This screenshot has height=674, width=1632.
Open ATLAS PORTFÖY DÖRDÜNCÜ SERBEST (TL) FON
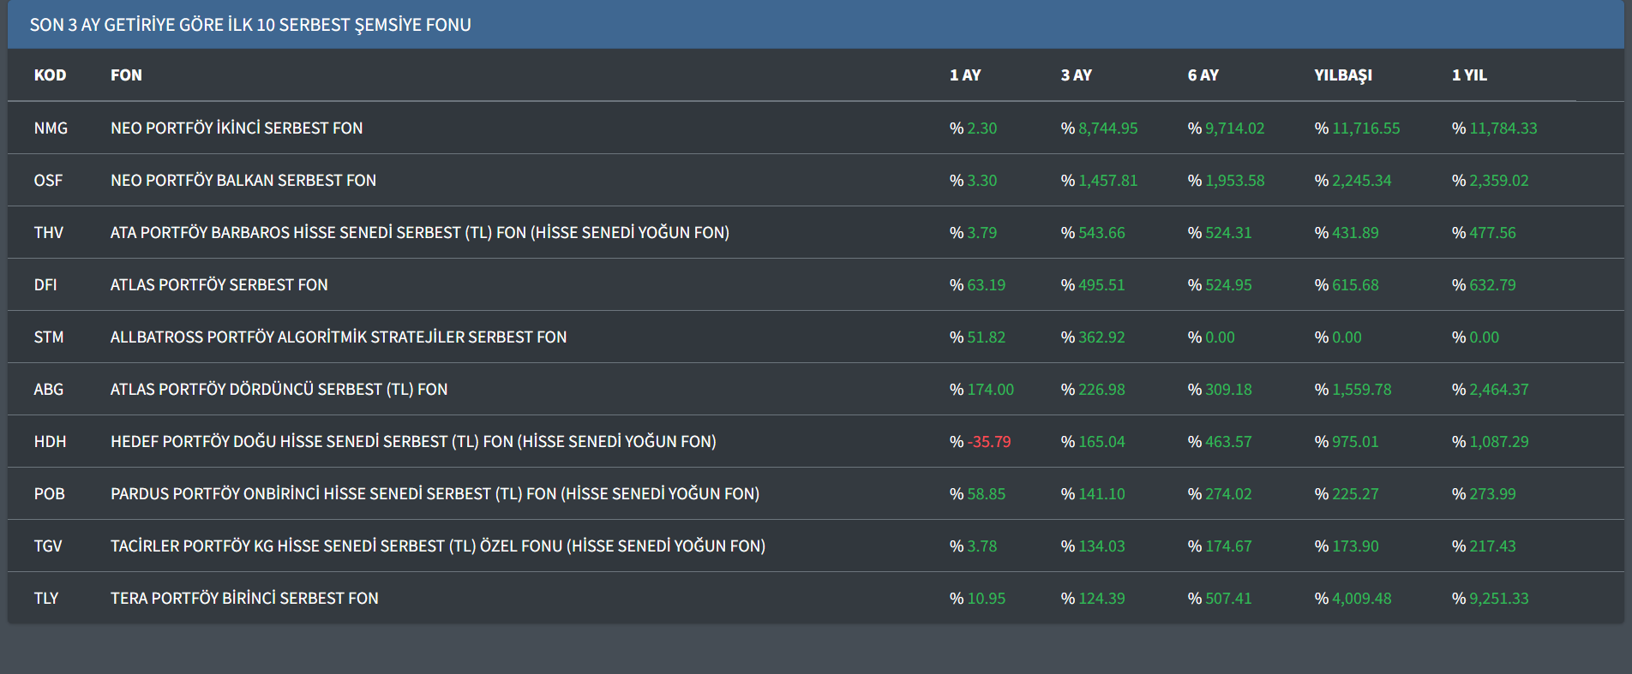[x=279, y=390]
